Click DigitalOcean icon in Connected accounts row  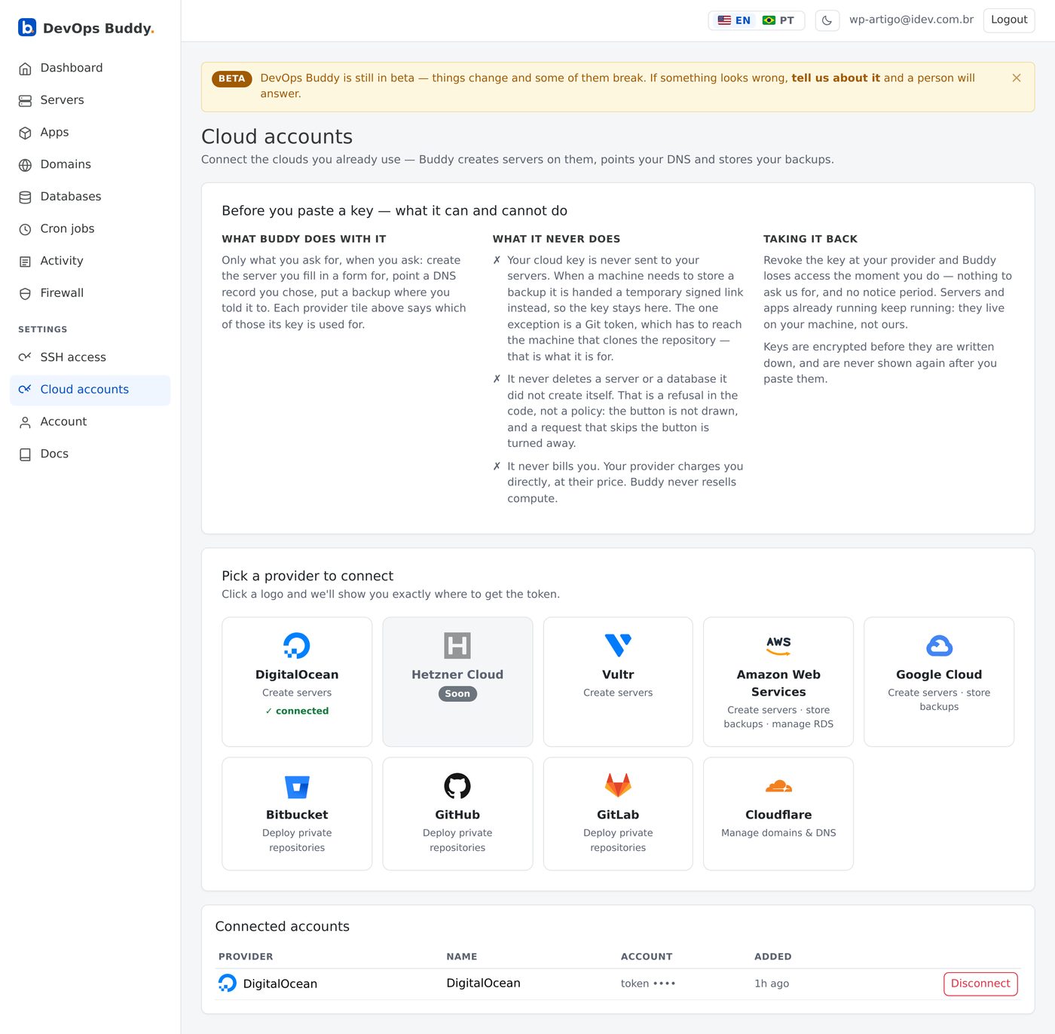point(227,983)
